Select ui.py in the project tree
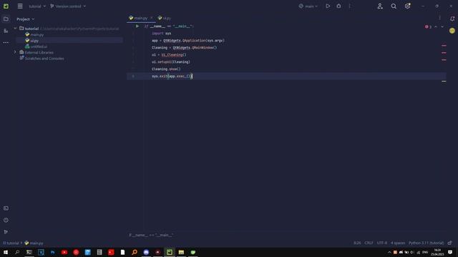The width and height of the screenshot is (458, 257). 34,41
